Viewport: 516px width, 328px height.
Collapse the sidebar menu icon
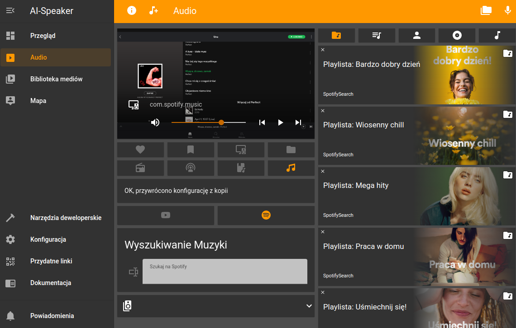coord(10,10)
